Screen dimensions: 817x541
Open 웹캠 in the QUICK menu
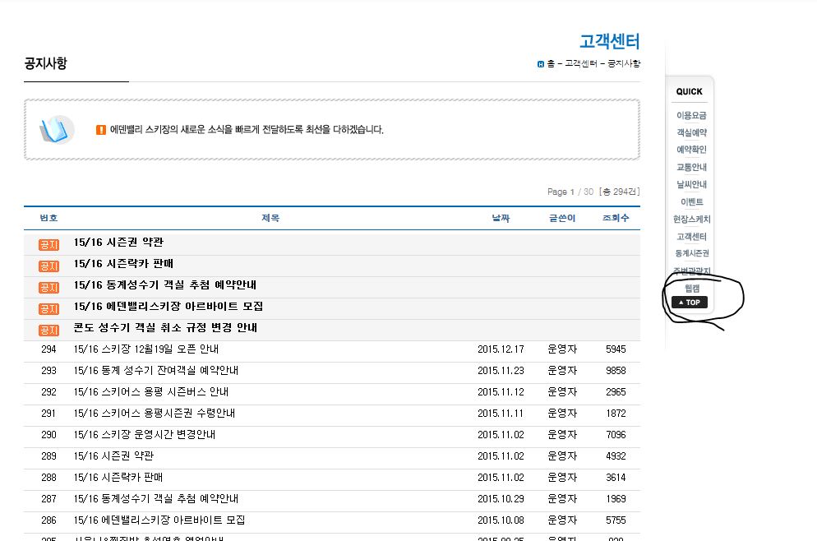pyautogui.click(x=691, y=289)
